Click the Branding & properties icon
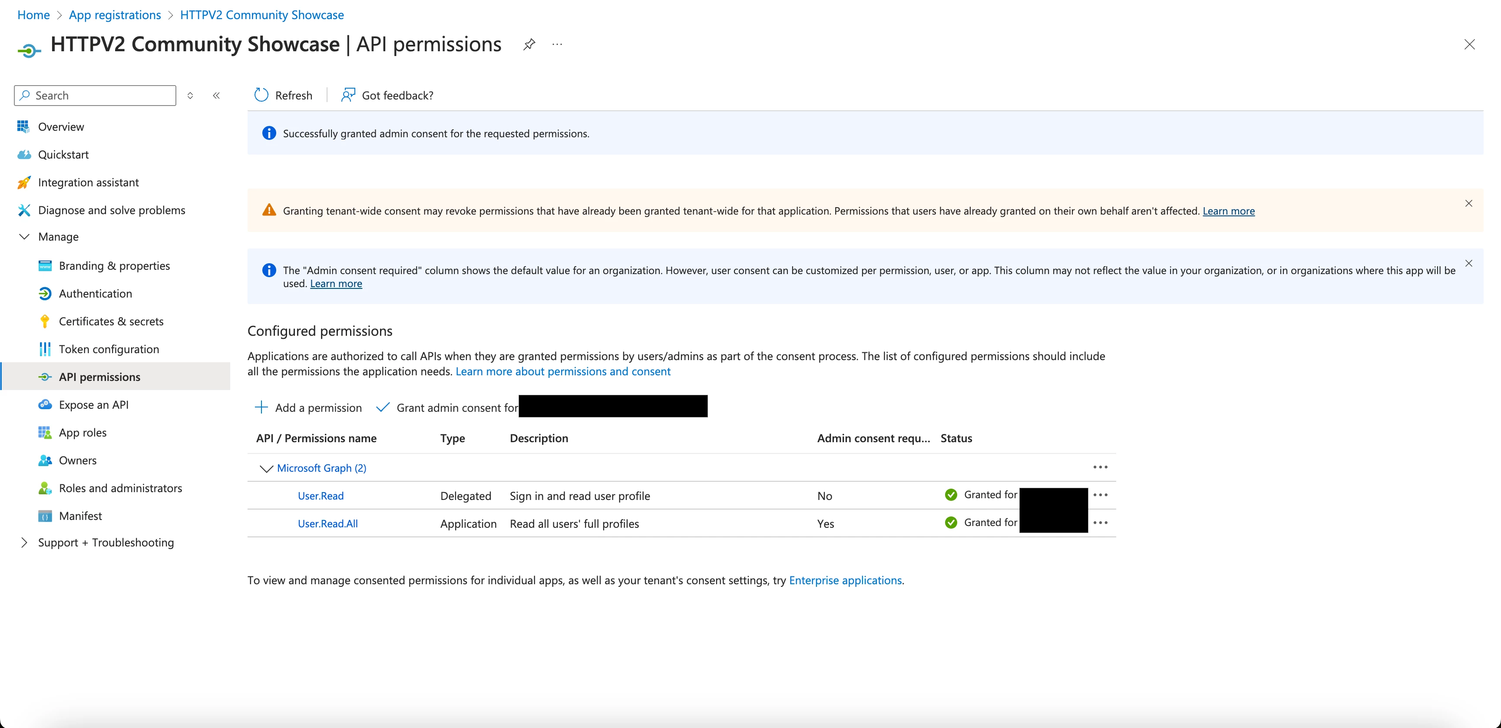Image resolution: width=1501 pixels, height=728 pixels. tap(45, 266)
